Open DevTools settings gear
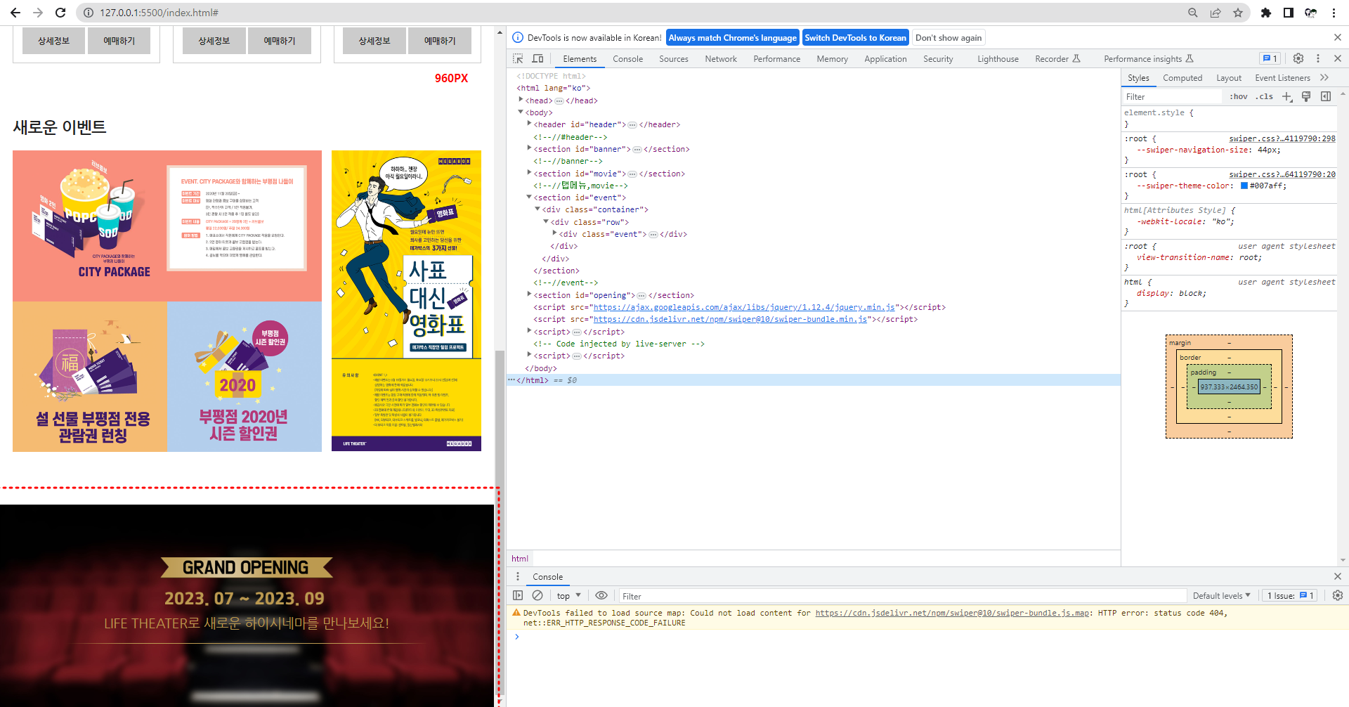Image resolution: width=1349 pixels, height=707 pixels. coord(1298,59)
